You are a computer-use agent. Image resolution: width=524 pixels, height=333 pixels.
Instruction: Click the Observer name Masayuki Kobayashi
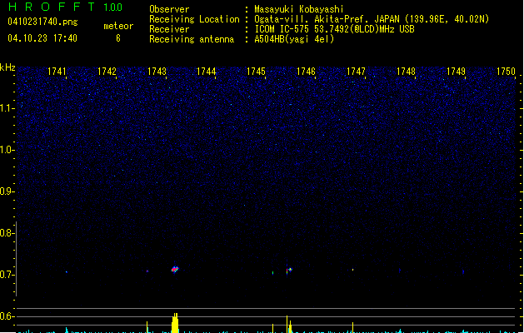pos(299,9)
